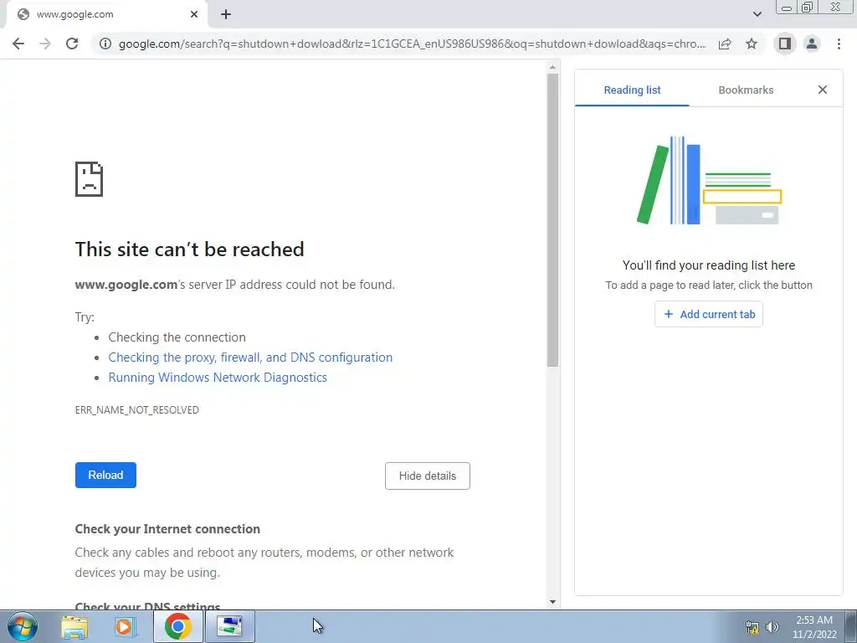This screenshot has height=643, width=857.
Task: Open Running Windows Network Diagnostics link
Action: [x=218, y=378]
